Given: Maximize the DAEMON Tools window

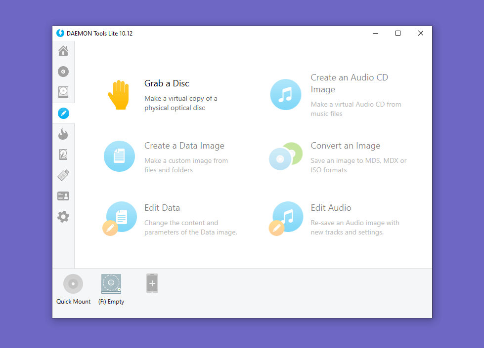Looking at the screenshot, I should tap(398, 33).
